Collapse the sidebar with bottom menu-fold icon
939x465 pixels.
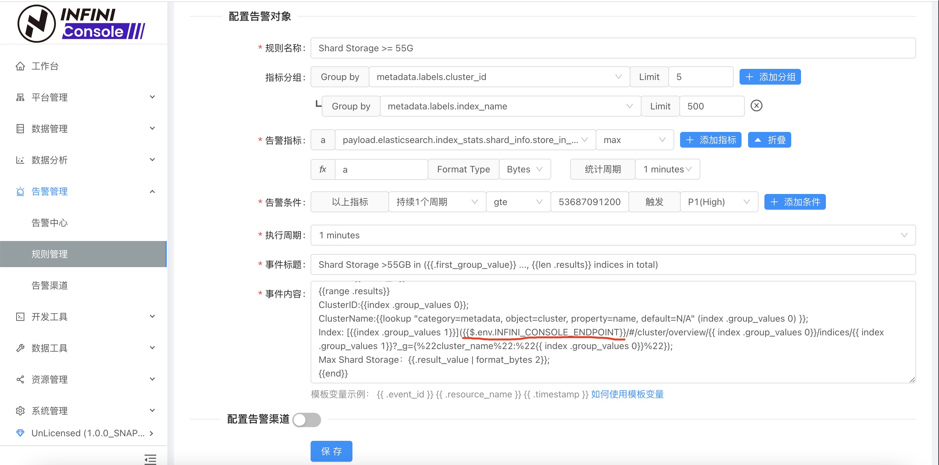150,459
